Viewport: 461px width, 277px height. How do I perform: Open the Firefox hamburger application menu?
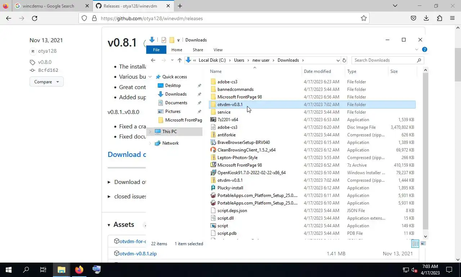452,18
